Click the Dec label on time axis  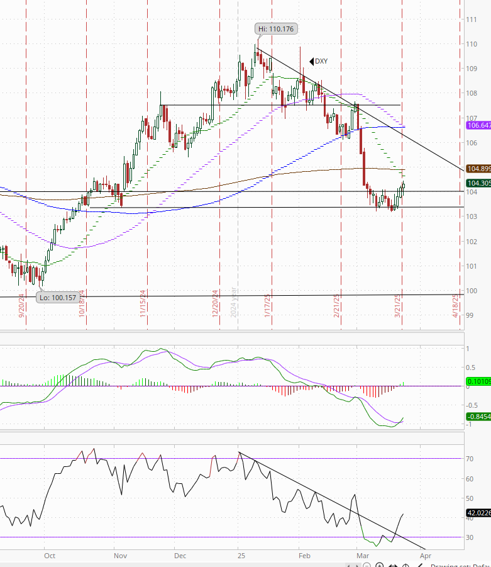(180, 556)
